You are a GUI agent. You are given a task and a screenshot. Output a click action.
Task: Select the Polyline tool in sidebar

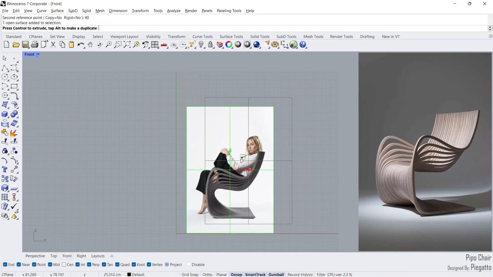point(5,68)
